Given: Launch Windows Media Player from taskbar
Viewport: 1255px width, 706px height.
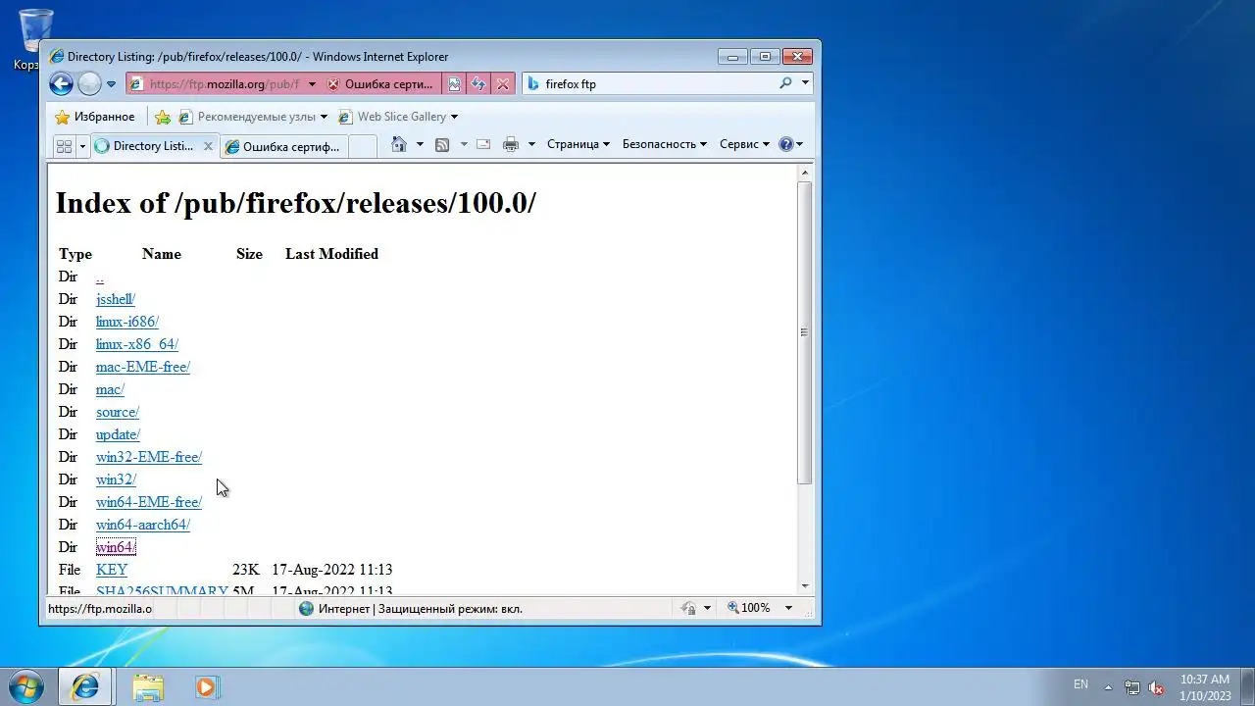Looking at the screenshot, I should [x=206, y=687].
